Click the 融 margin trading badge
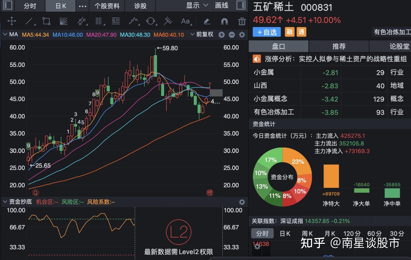This screenshot has height=260, width=411. pos(289,32)
